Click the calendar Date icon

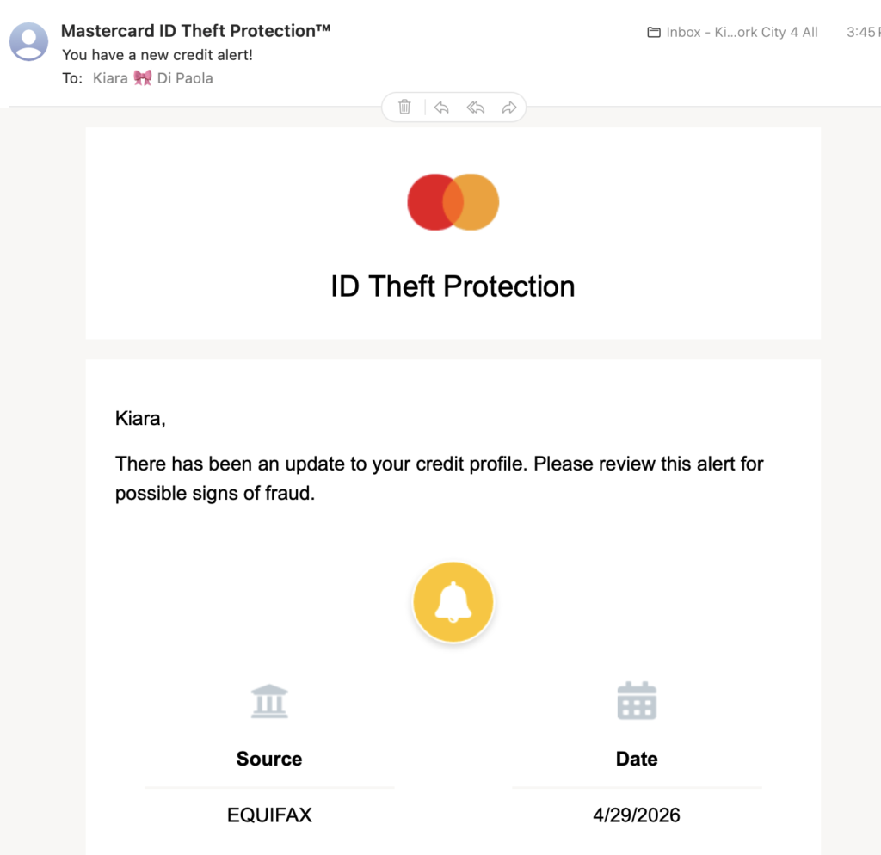click(x=637, y=700)
